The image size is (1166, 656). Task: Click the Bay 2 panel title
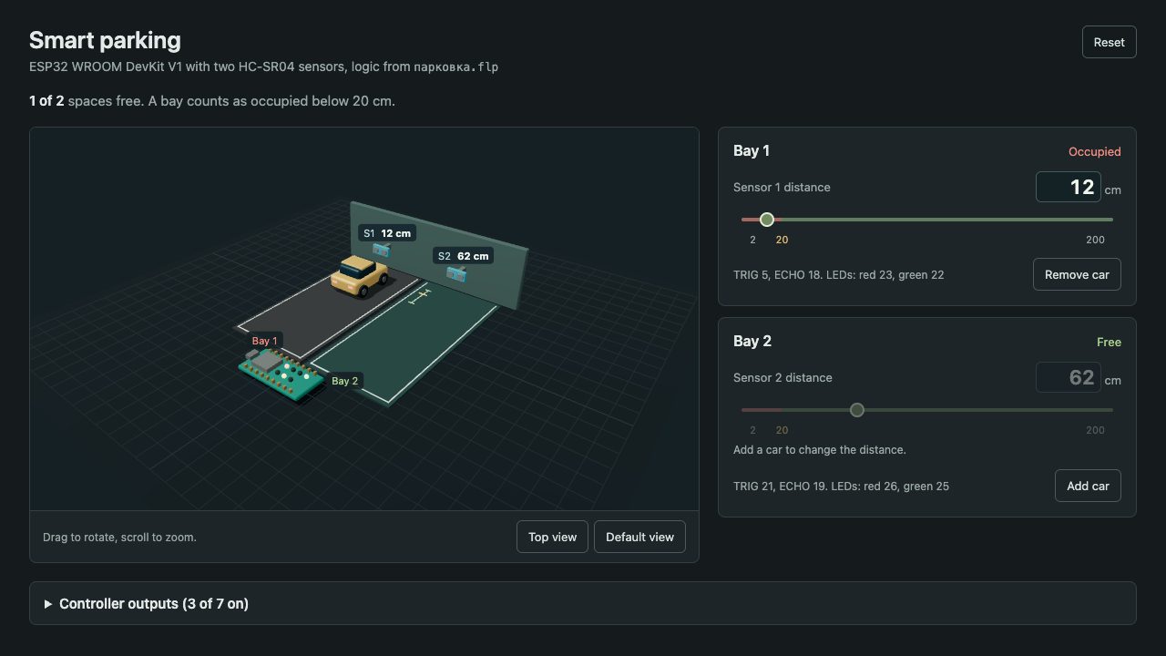[x=752, y=342]
